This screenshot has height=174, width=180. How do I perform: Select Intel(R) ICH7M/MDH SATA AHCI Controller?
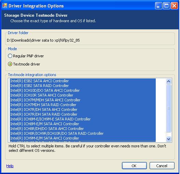pos(83,100)
